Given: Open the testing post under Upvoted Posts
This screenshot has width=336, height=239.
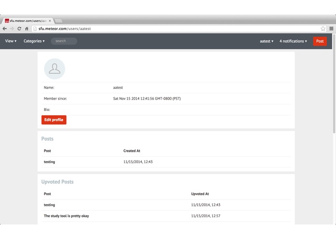Looking at the screenshot, I should tap(49, 205).
